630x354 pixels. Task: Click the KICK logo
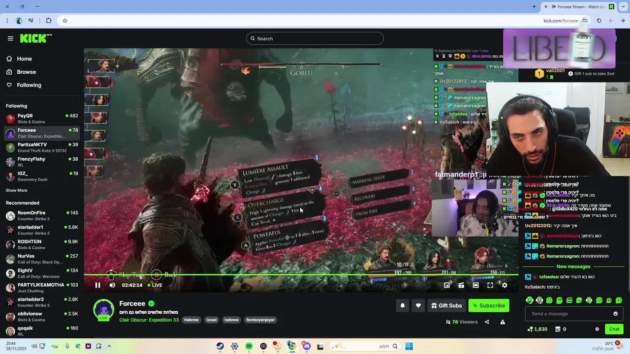point(36,38)
